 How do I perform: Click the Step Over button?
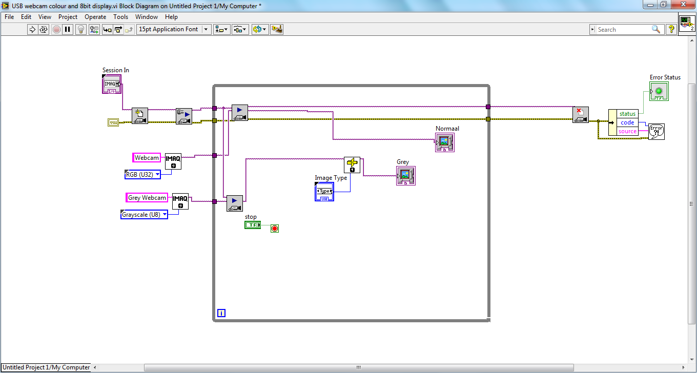coord(118,29)
